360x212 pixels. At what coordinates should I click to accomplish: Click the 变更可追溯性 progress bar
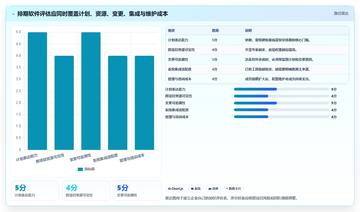281,103
